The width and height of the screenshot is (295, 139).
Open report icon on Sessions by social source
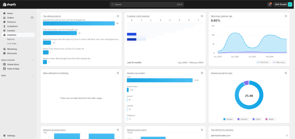(118, 130)
